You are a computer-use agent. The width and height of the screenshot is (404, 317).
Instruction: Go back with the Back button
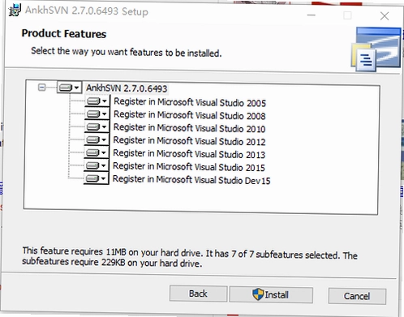click(198, 293)
